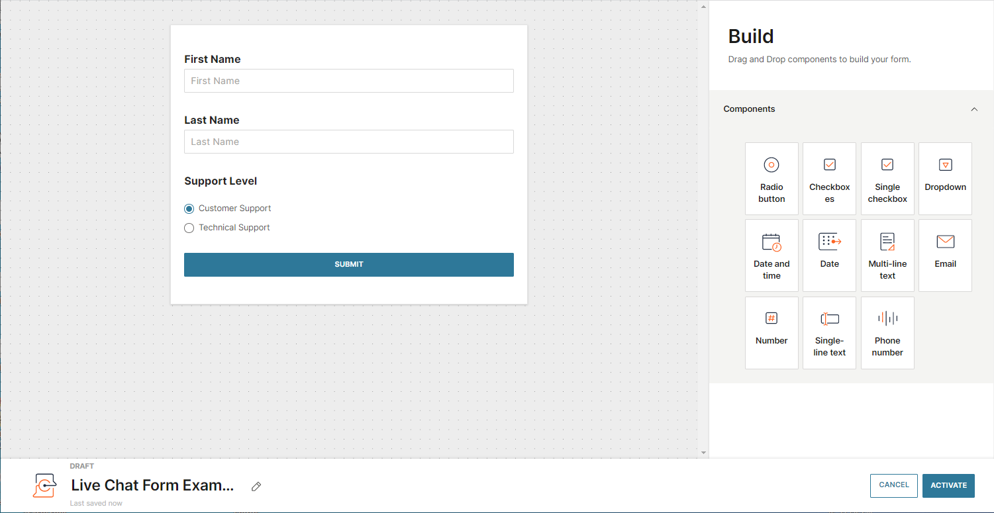Click the canvas scrollbar down arrow
Screen dimensions: 994x513
pos(703,453)
